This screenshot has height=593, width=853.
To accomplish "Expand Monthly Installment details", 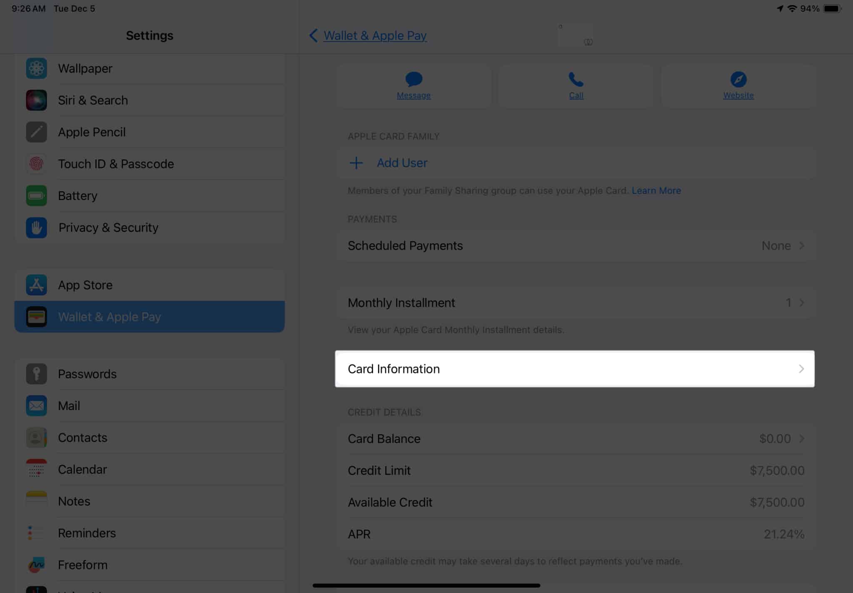I will click(576, 303).
